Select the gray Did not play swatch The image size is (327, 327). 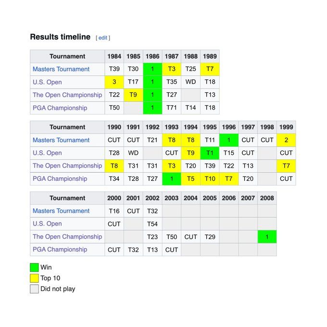click(x=34, y=289)
